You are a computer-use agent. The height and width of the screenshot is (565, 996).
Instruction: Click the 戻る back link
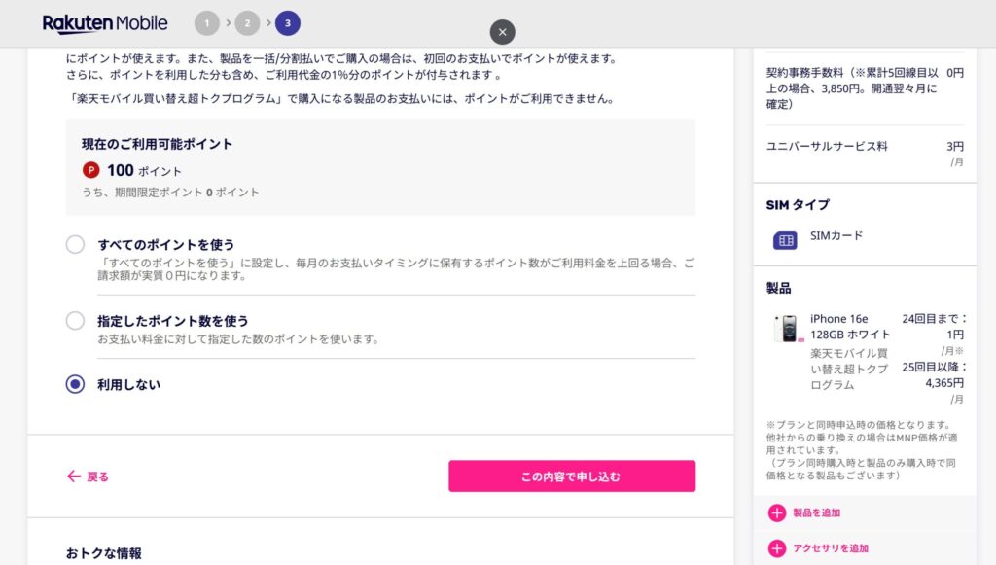click(97, 477)
